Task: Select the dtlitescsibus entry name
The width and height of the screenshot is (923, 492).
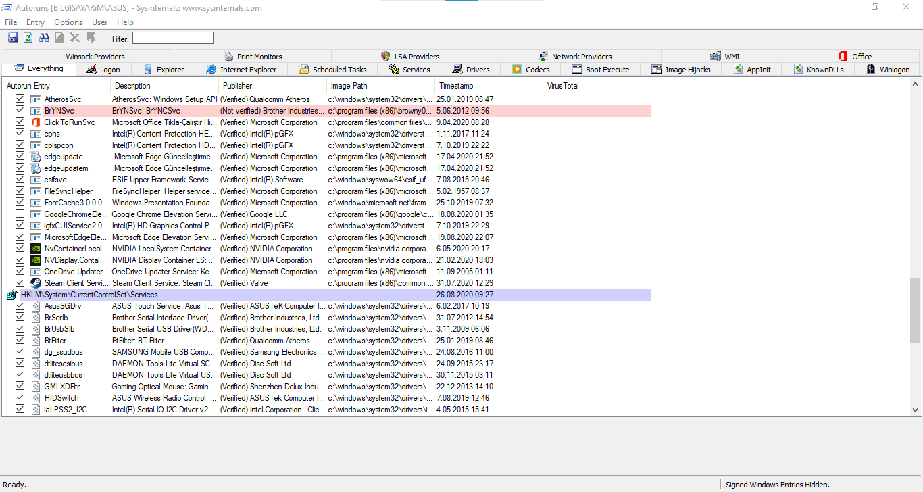Action: tap(63, 364)
